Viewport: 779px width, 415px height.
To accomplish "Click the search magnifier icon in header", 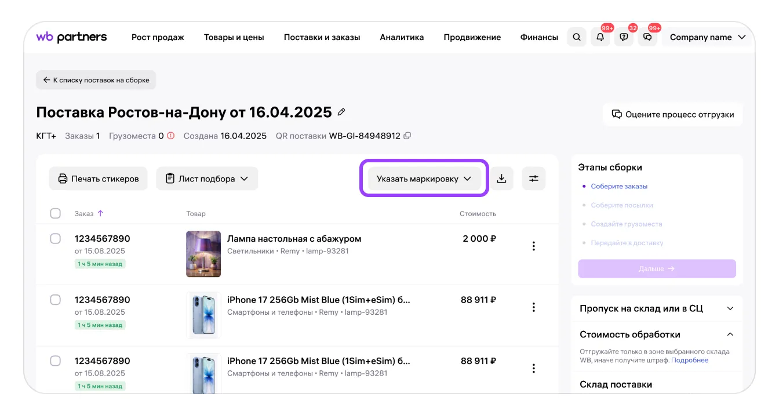I will point(576,37).
